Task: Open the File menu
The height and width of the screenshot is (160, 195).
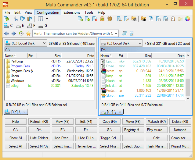Action: 7,12
